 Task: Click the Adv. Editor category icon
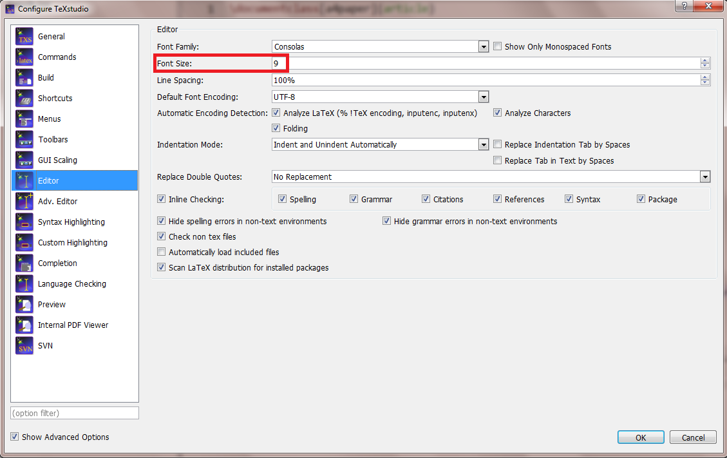[x=24, y=202]
